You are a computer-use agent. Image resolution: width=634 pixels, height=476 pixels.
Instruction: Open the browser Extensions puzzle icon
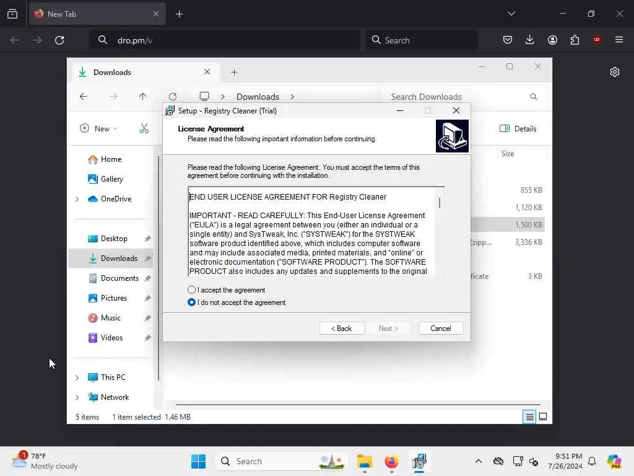coord(575,40)
